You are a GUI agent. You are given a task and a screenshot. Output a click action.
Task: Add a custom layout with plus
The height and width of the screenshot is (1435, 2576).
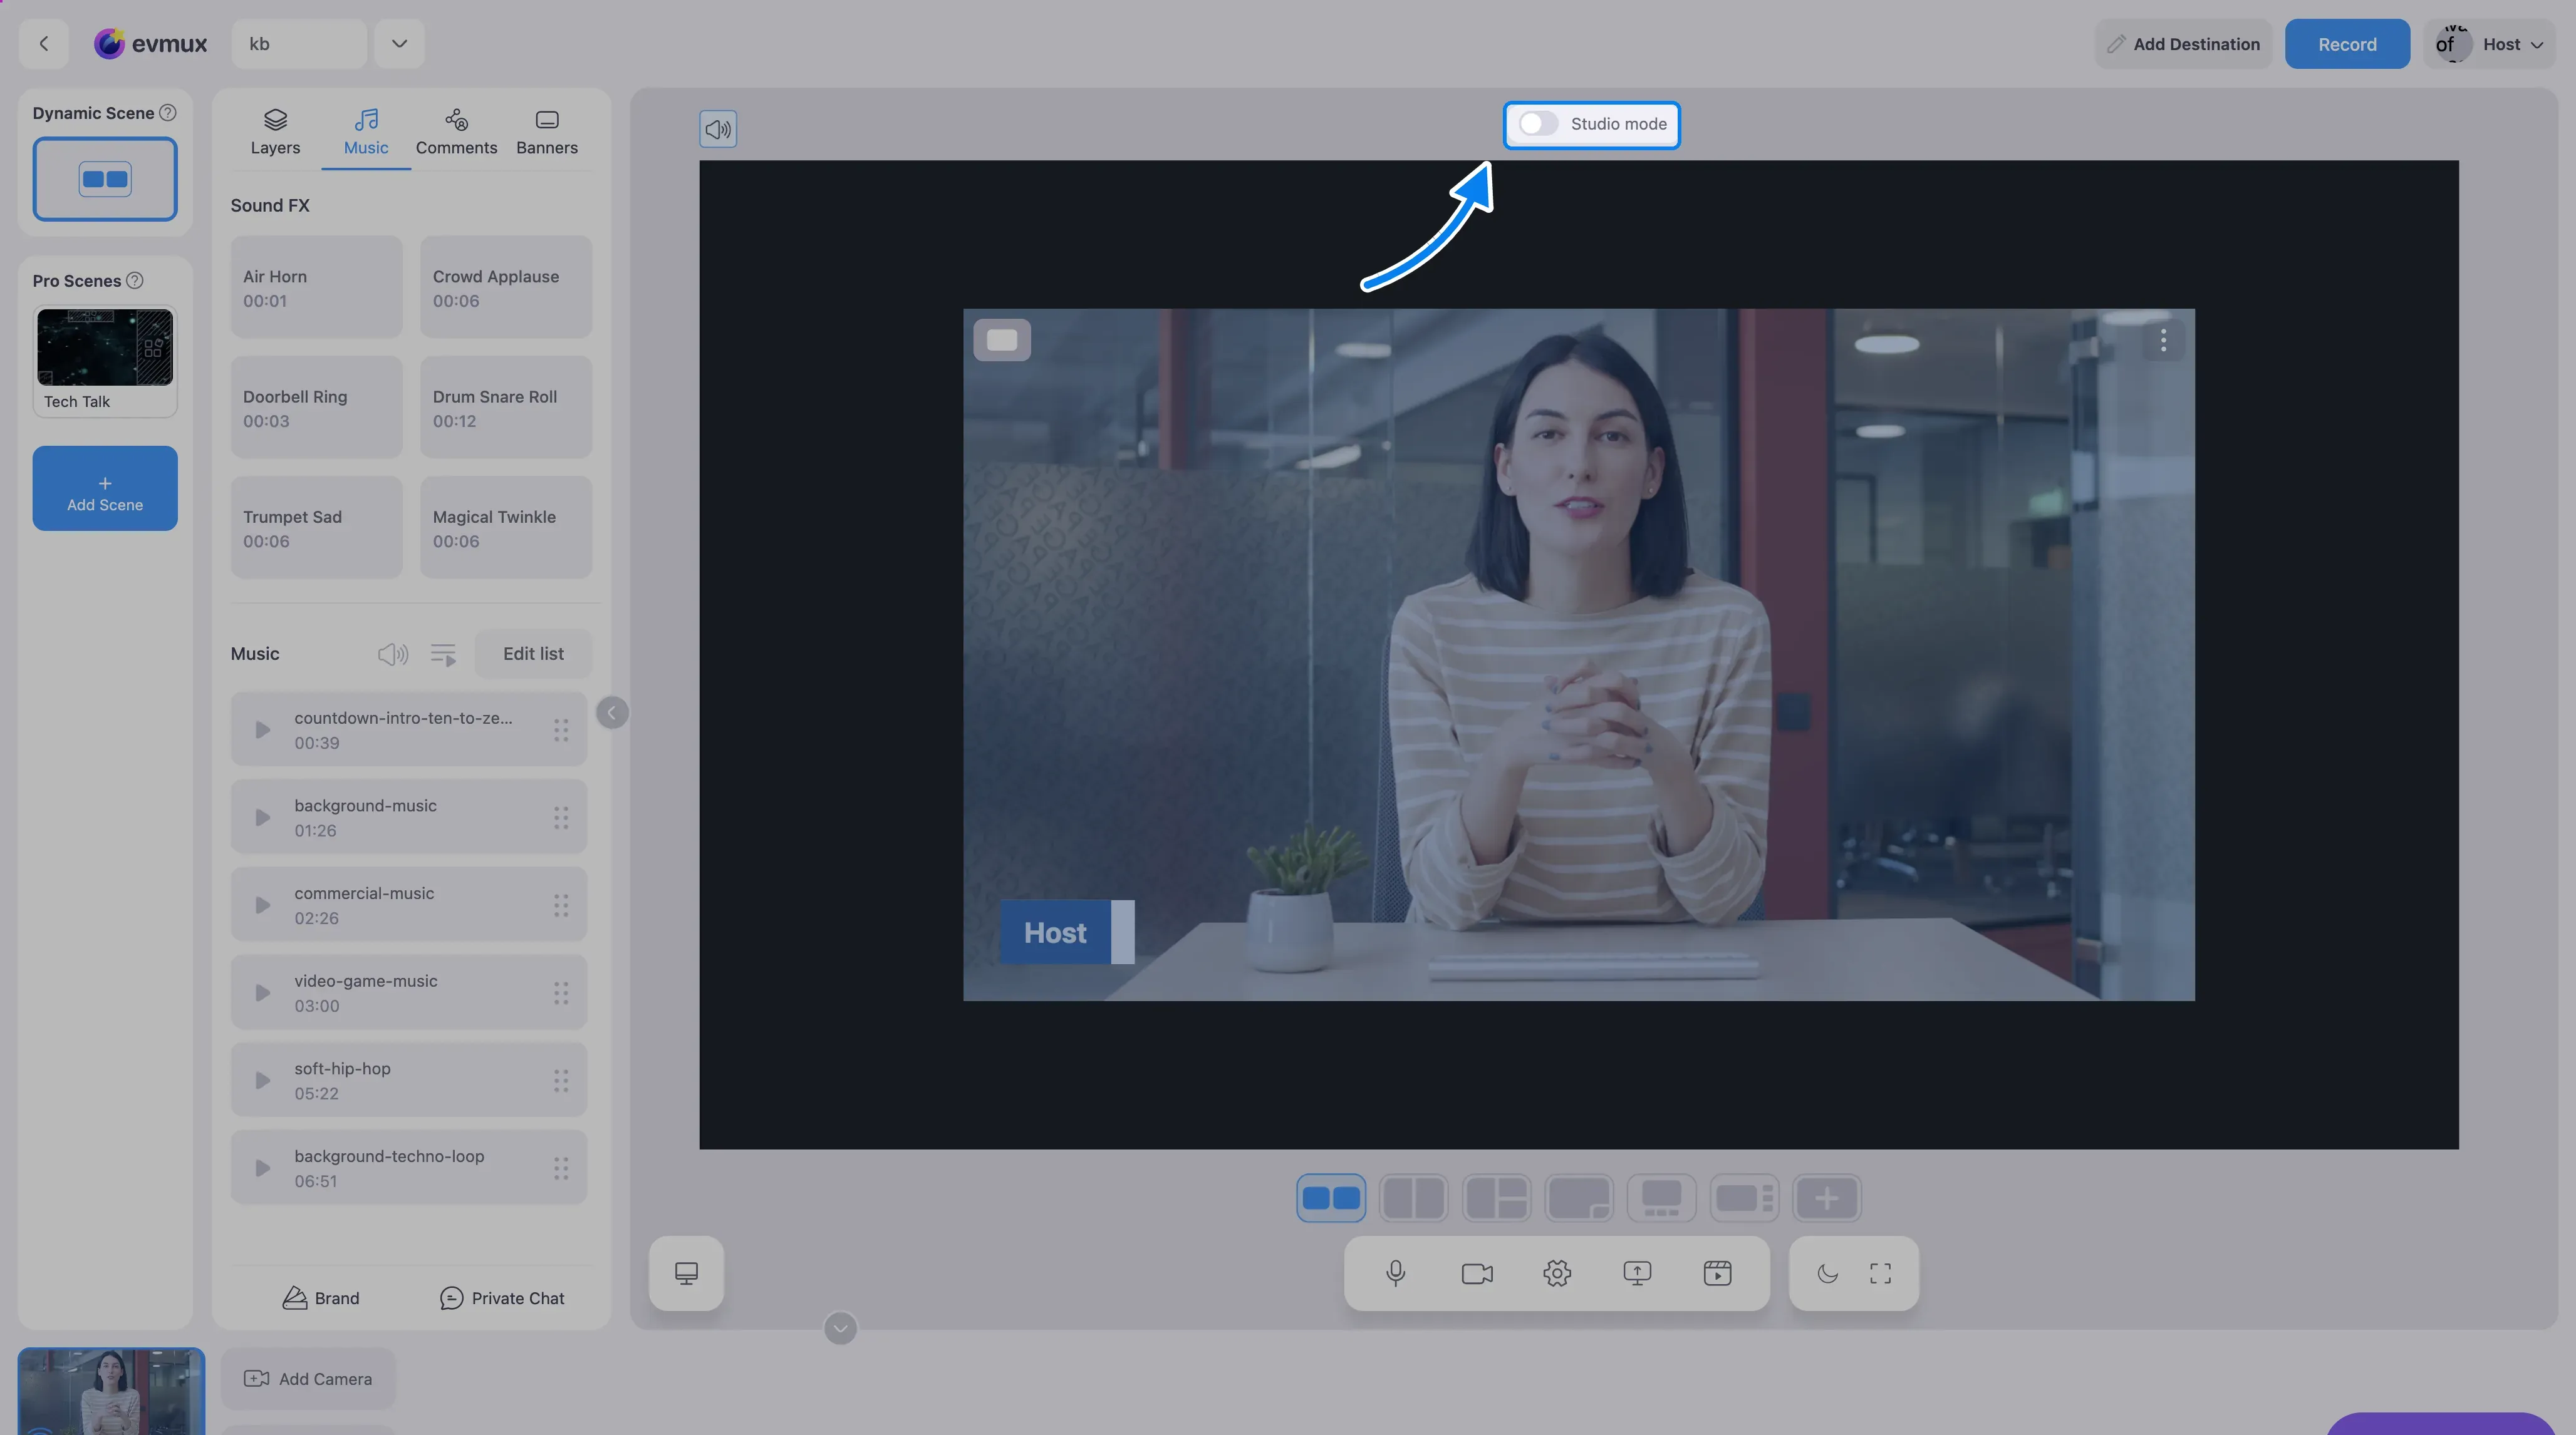pyautogui.click(x=1827, y=1198)
